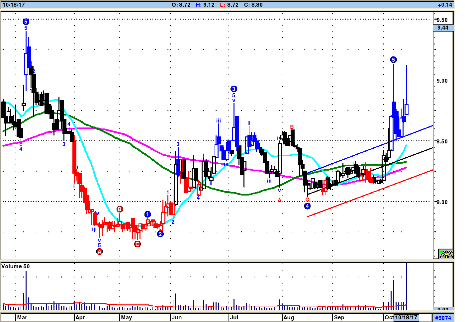Image resolution: width=465 pixels, height=322 pixels.
Task: Click the Sep month label on time axis
Action: [x=339, y=317]
